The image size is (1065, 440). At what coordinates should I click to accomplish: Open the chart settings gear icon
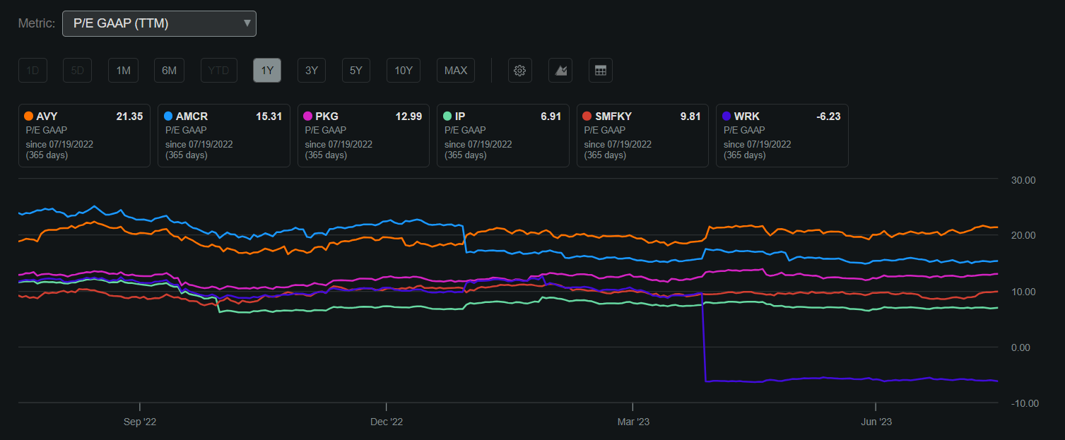tap(519, 71)
